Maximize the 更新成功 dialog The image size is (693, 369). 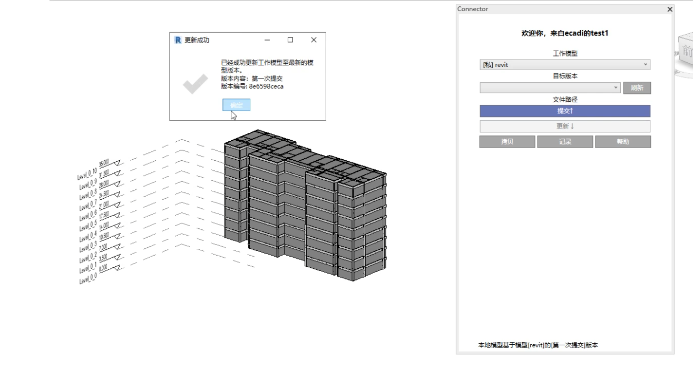(x=290, y=40)
